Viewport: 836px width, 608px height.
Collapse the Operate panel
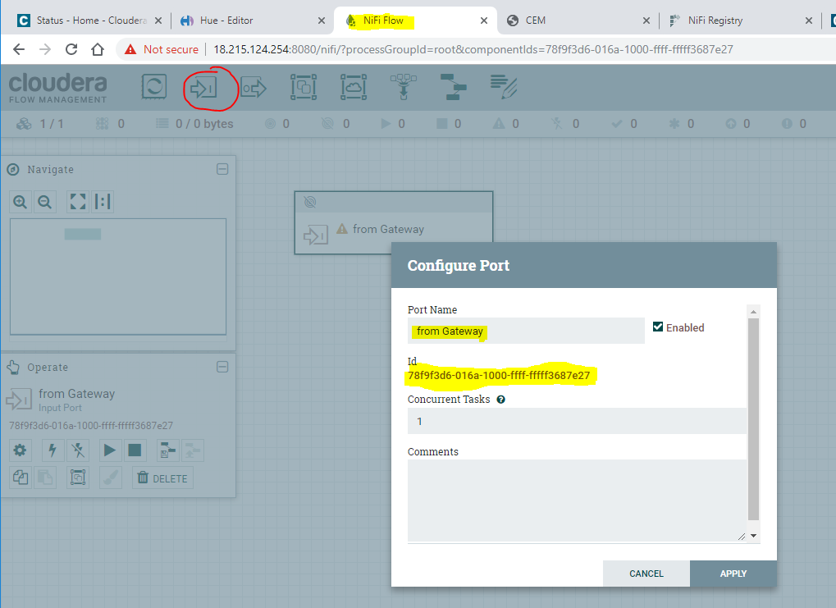[222, 367]
